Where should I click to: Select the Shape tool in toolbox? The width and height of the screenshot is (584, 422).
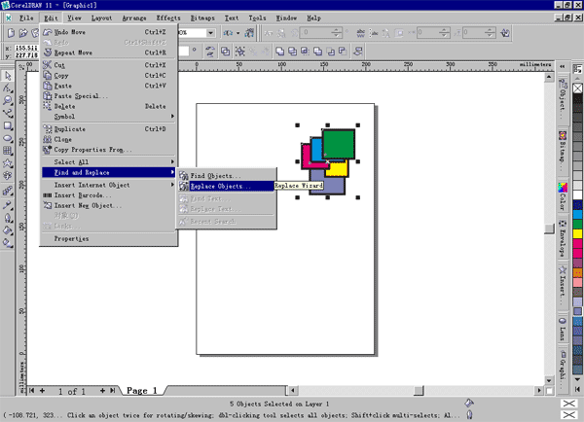point(8,88)
